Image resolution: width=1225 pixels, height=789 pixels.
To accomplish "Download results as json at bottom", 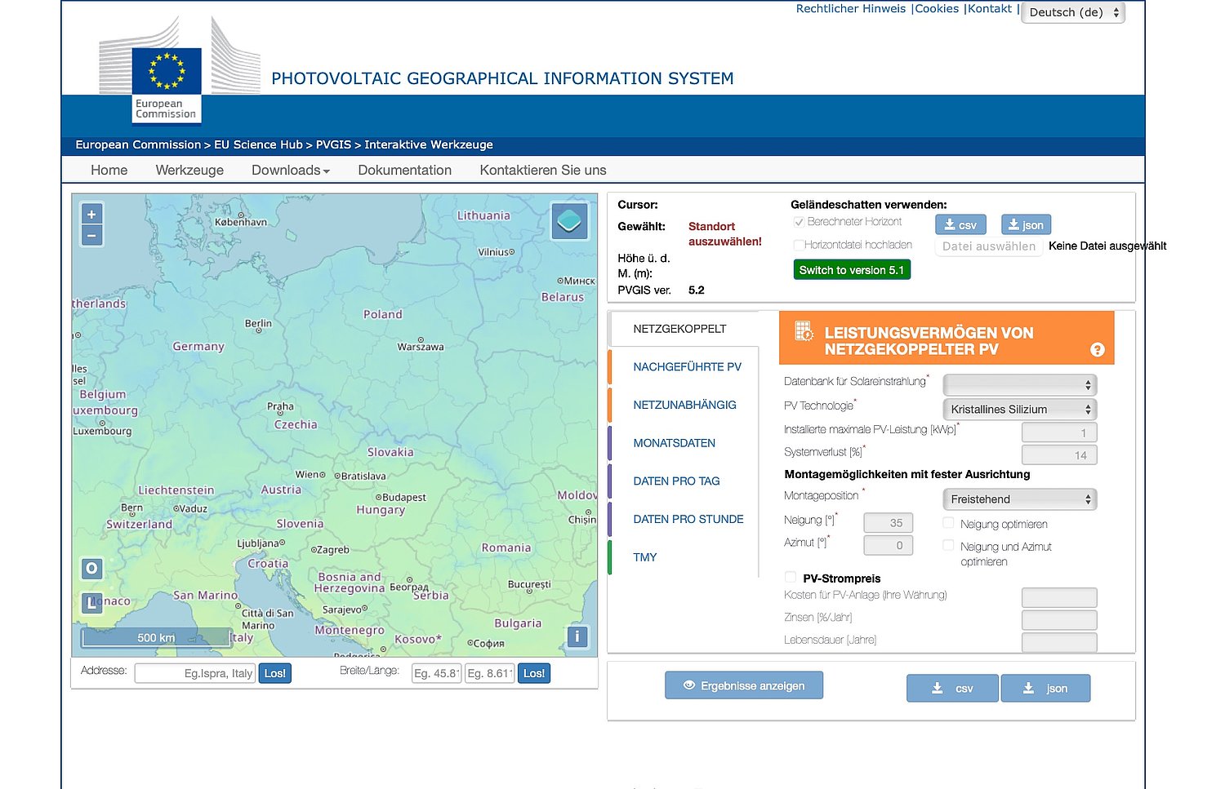I will point(1045,689).
